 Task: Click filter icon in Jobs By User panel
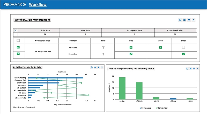194,69
